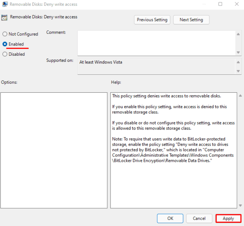The width and height of the screenshot is (244, 226).
Task: Click the Previous Setting button
Action: [x=152, y=20]
